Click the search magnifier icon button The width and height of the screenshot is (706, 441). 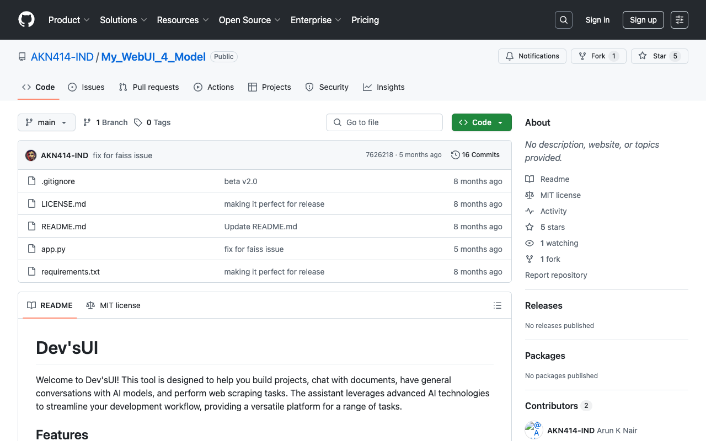[564, 20]
